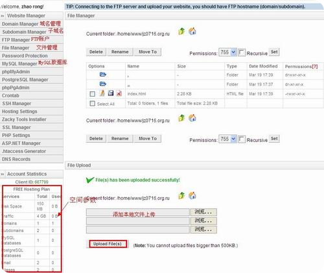Click the second upload file path field
This screenshot has width=324, height=273.
(138, 221)
